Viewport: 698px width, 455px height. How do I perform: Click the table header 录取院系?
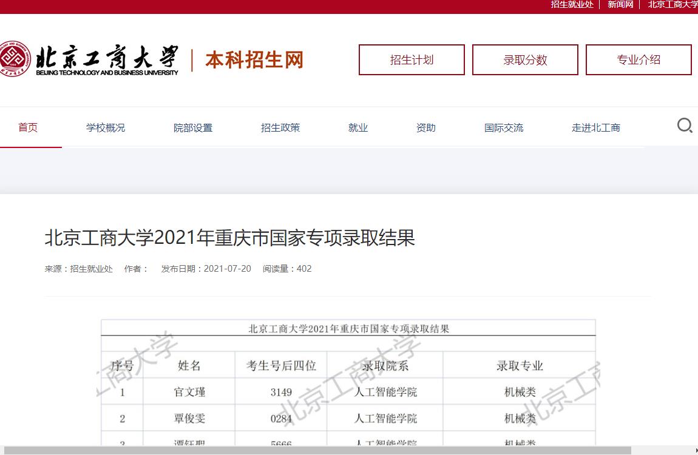385,366
